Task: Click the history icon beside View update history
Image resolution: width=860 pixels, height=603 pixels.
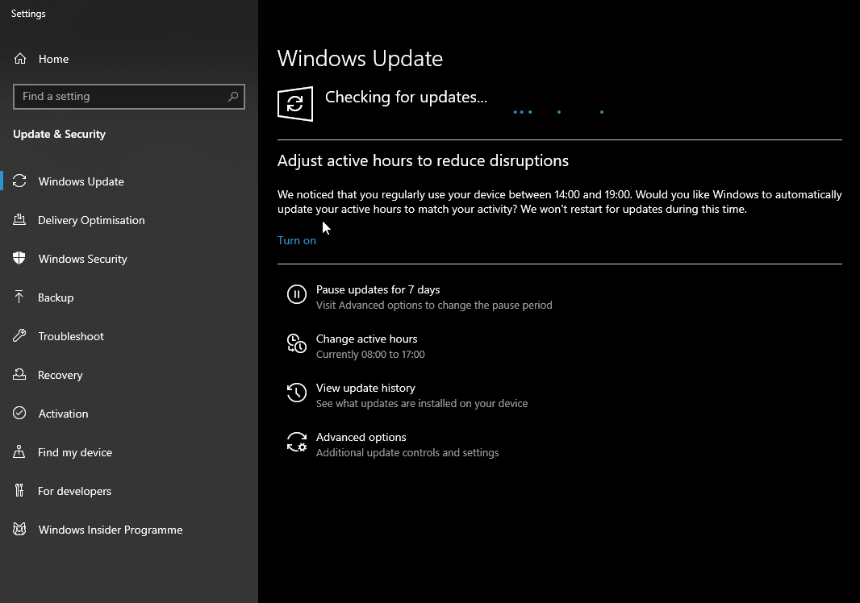Action: pos(296,393)
